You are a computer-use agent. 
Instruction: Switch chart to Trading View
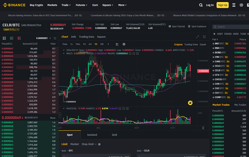191,45
